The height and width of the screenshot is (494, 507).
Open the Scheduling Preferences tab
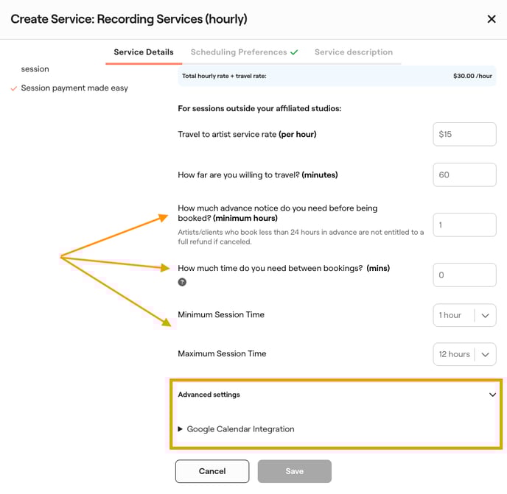pos(239,52)
